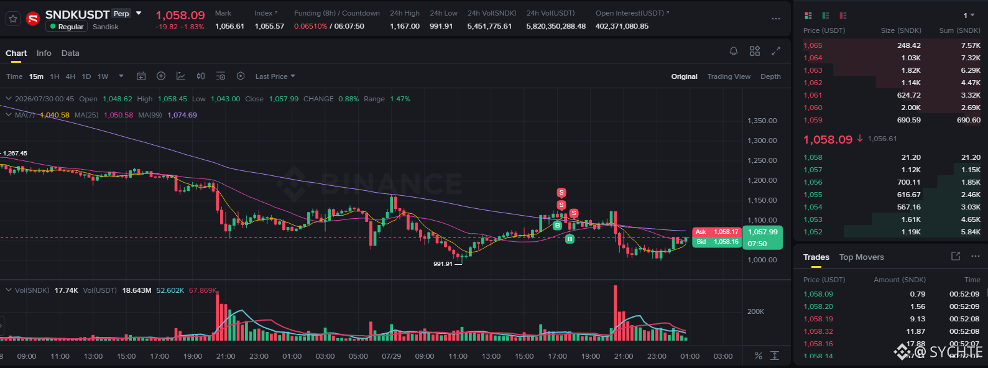This screenshot has width=988, height=368.
Task: Open the go-to-date calendar icon
Action: click(x=141, y=76)
